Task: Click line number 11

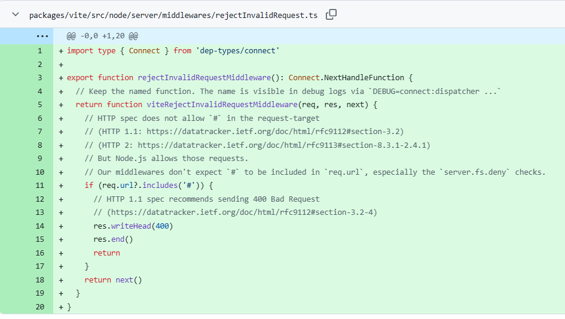Action: click(x=39, y=186)
